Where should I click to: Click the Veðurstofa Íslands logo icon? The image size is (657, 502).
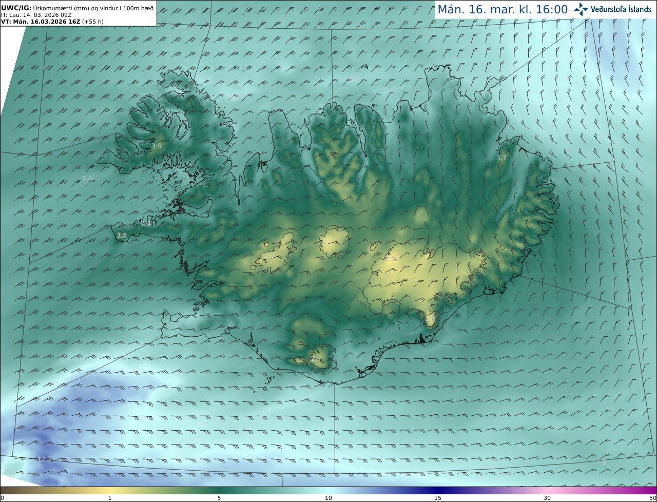click(x=581, y=9)
